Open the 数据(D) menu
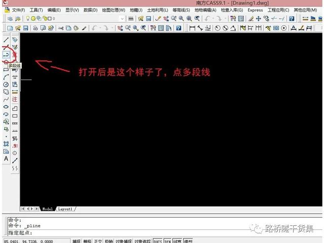324x243 pixels. pos(90,10)
